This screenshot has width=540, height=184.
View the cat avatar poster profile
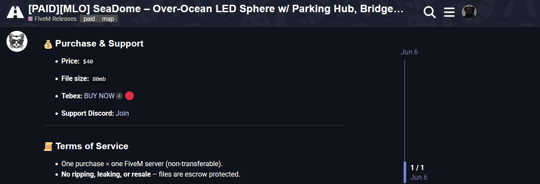(x=17, y=42)
